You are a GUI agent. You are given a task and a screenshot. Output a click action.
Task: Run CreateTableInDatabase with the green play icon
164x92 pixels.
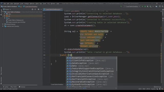(142, 6)
